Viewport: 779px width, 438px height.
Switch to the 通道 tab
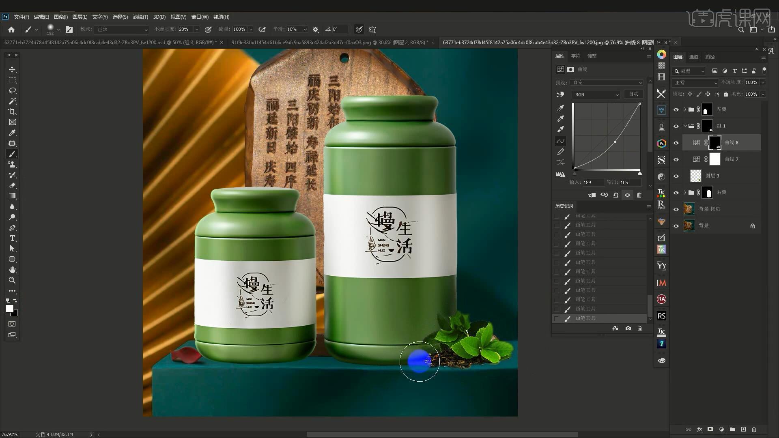click(x=694, y=57)
